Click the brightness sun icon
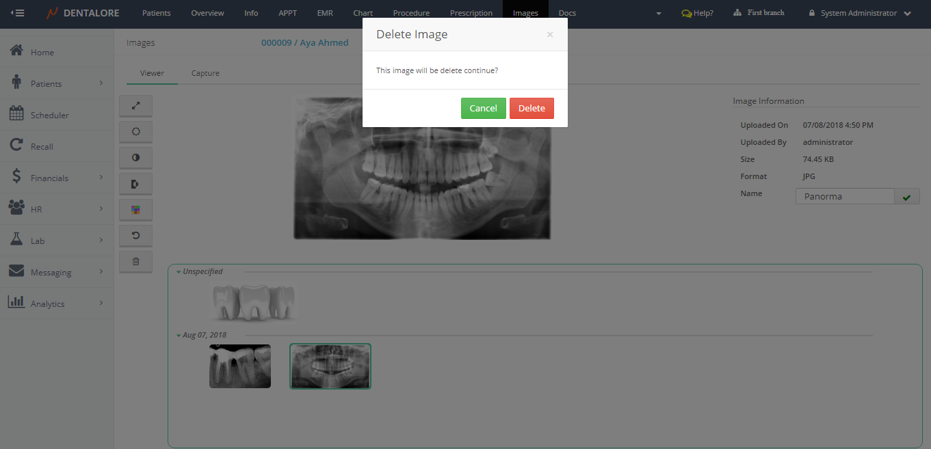 tap(135, 132)
